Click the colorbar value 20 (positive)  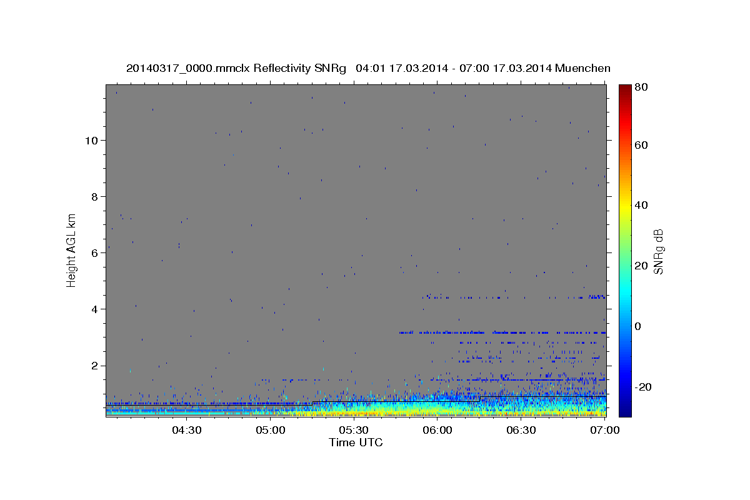(641, 266)
